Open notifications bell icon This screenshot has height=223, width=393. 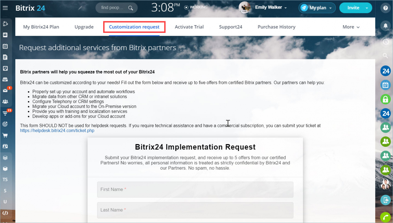[386, 26]
